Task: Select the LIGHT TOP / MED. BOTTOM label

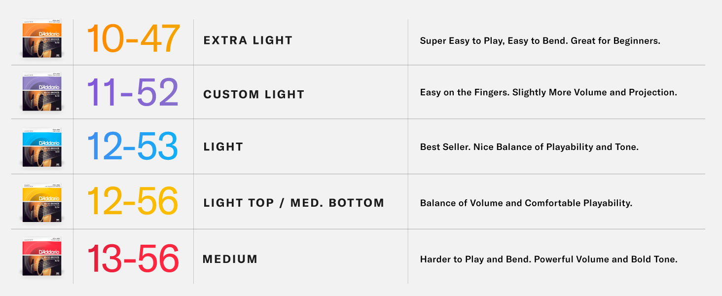Action: coord(293,203)
